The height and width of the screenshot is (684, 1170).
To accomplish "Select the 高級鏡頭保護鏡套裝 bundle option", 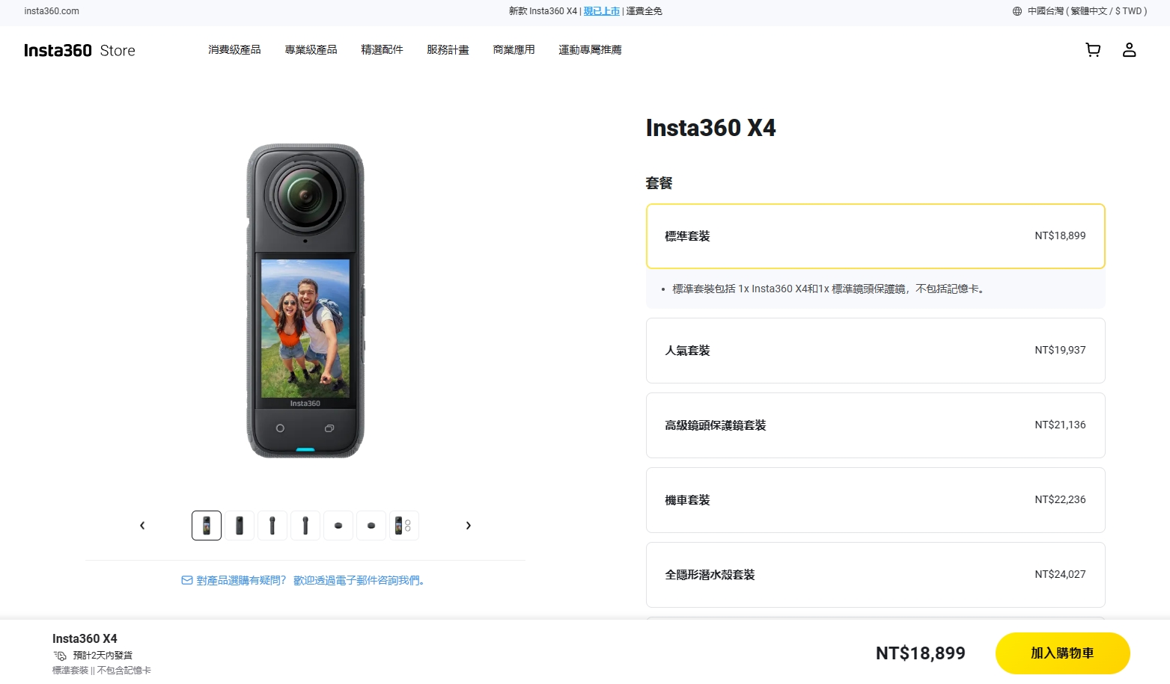I will point(875,425).
